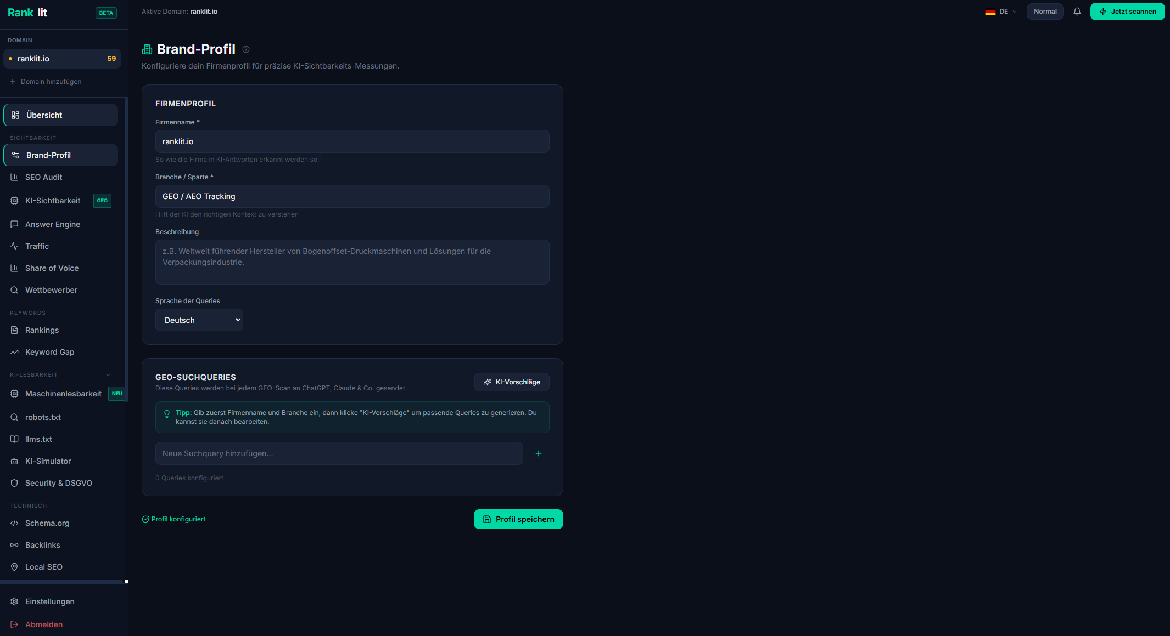The height and width of the screenshot is (636, 1170).
Task: Click the Einstellungen gear icon
Action: coord(14,601)
